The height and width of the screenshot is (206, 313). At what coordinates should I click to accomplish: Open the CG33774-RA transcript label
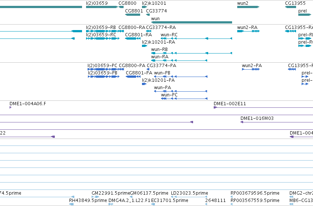(161, 27)
